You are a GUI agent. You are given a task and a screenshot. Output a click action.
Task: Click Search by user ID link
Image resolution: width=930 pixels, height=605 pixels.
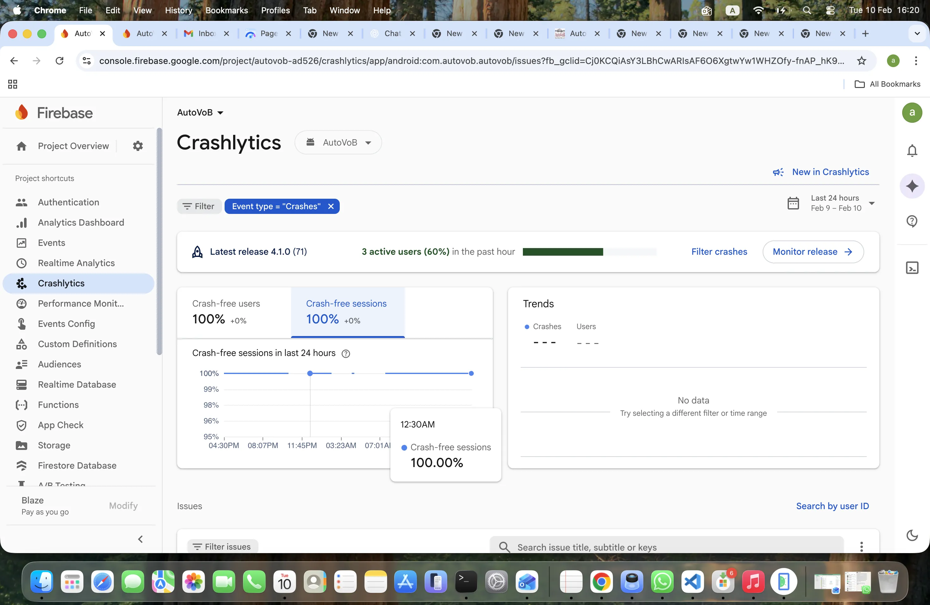pyautogui.click(x=832, y=506)
